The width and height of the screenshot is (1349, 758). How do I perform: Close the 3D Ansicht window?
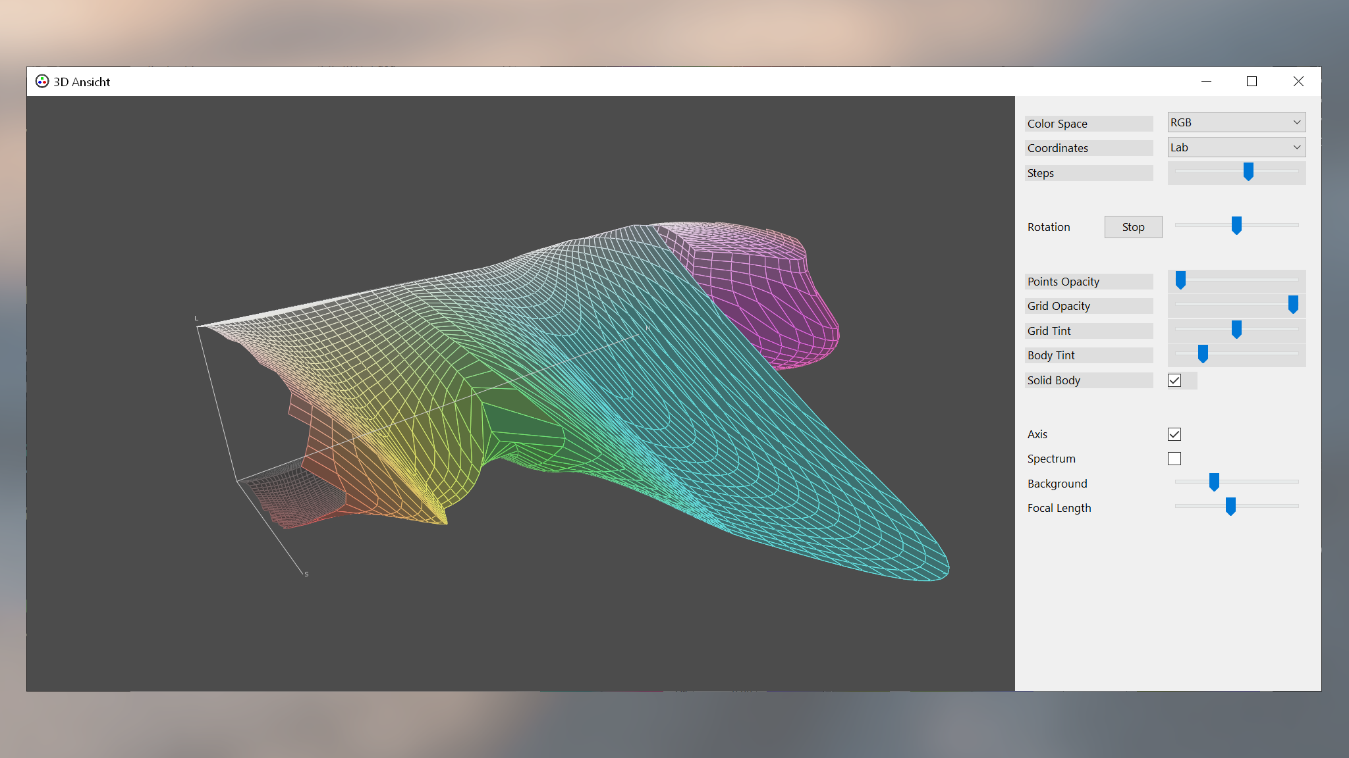1298,81
